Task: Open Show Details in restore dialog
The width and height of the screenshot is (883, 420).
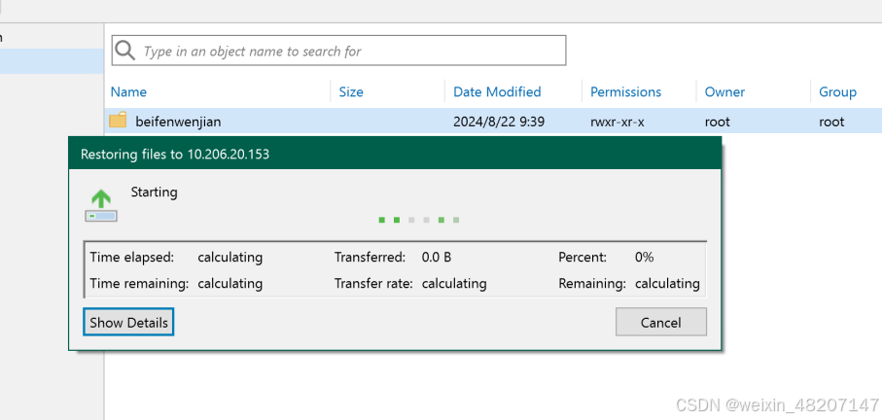Action: [x=128, y=322]
